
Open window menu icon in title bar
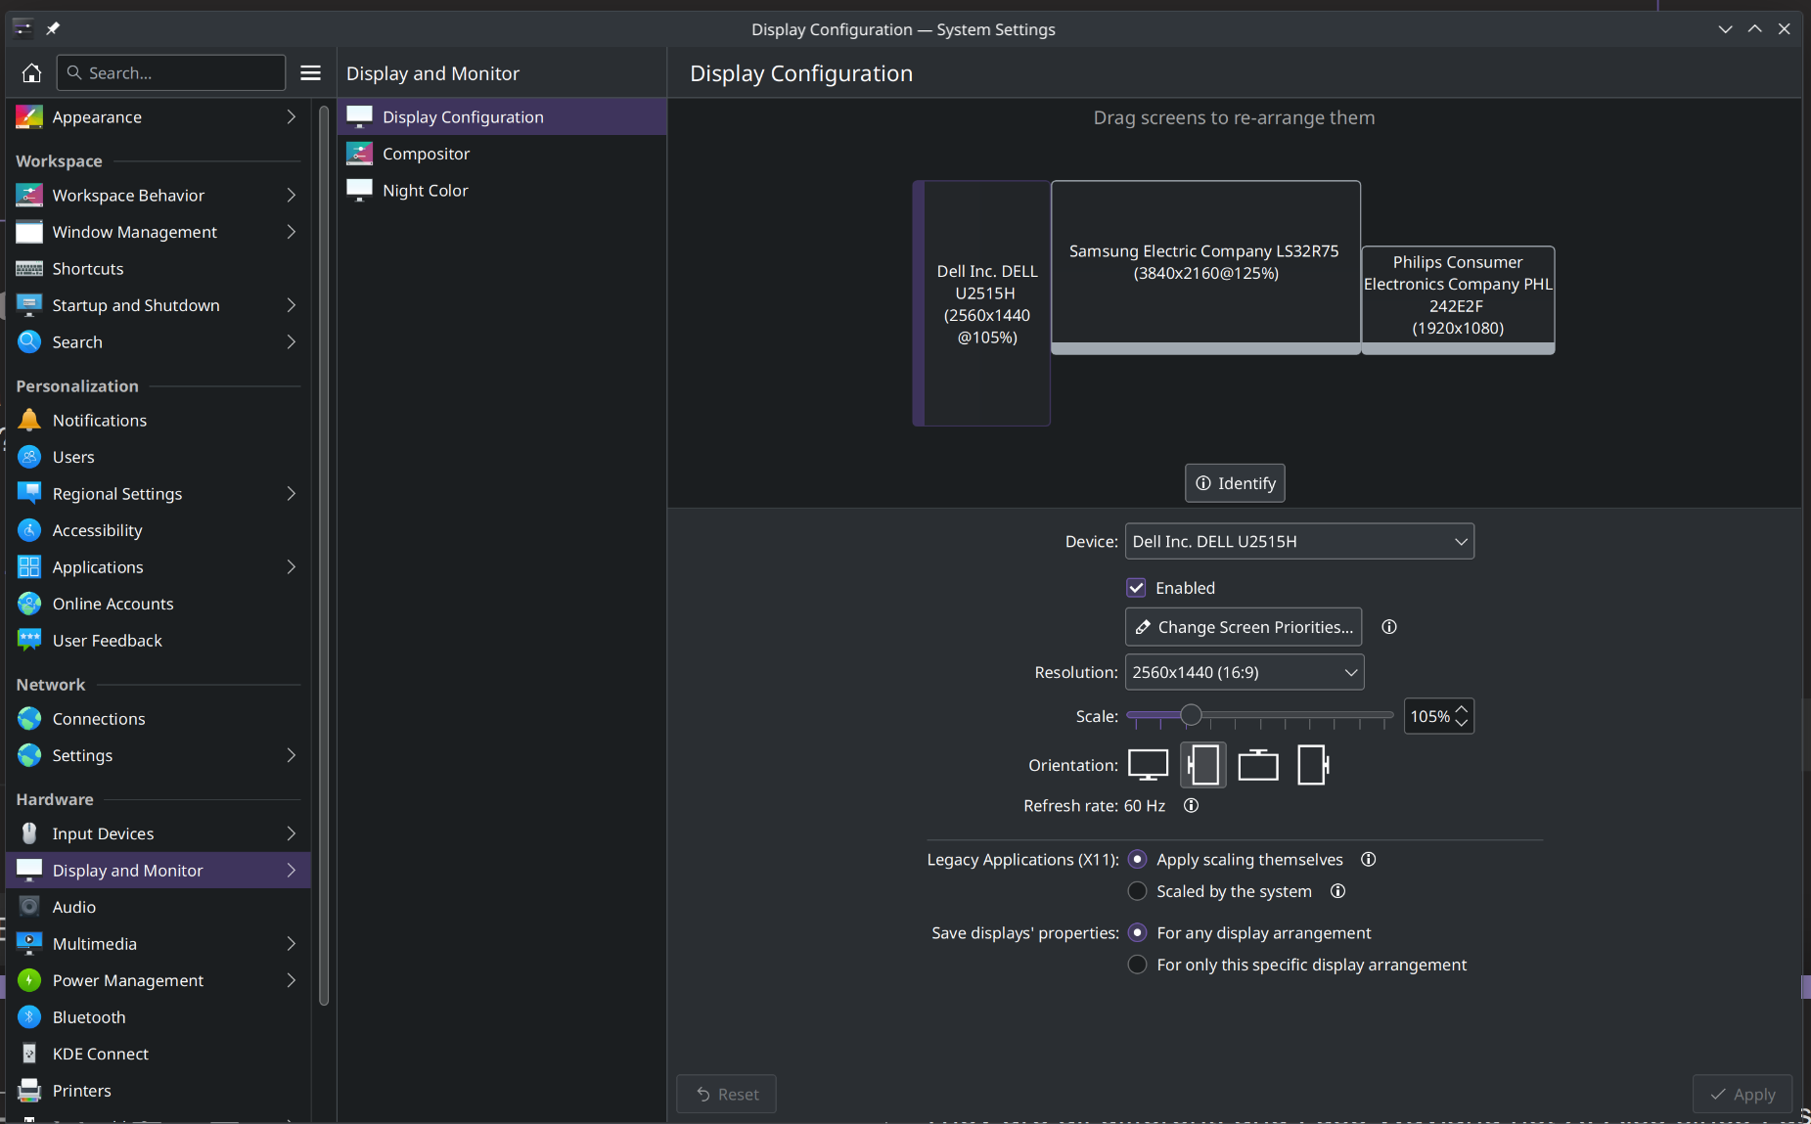[x=23, y=28]
